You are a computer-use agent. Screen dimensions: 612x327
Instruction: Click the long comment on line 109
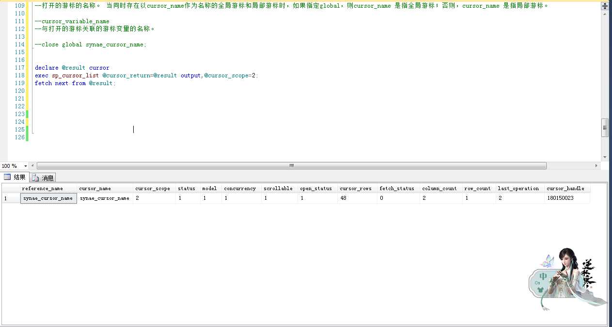292,6
